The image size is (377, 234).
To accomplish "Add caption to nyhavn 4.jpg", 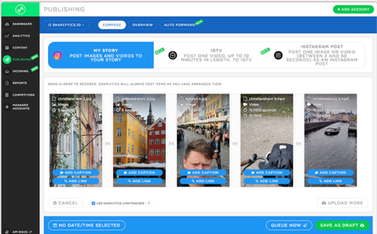I will pyautogui.click(x=203, y=172).
